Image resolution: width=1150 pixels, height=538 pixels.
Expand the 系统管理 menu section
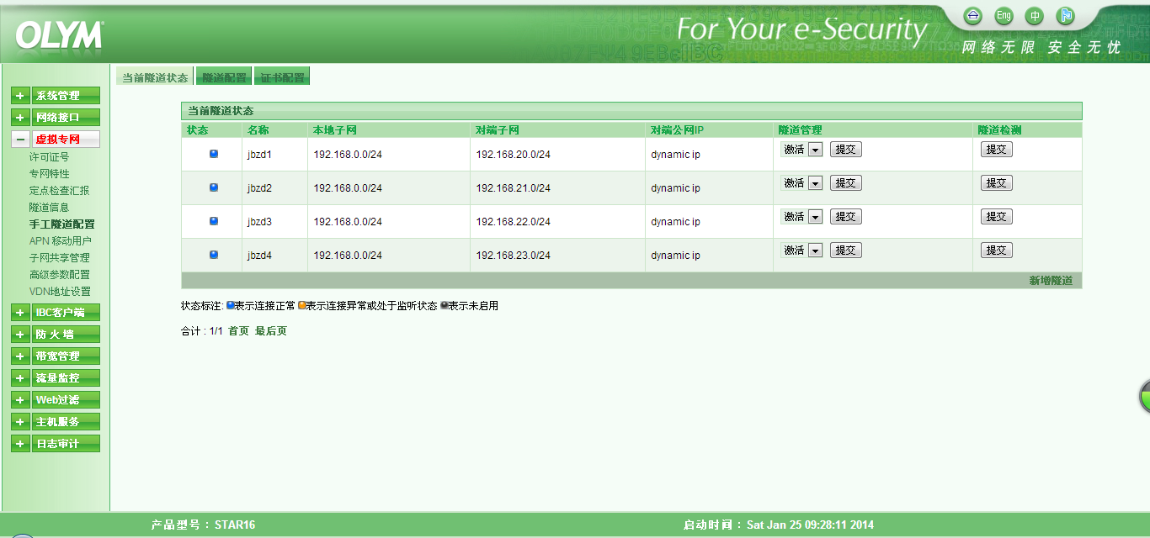click(x=20, y=96)
